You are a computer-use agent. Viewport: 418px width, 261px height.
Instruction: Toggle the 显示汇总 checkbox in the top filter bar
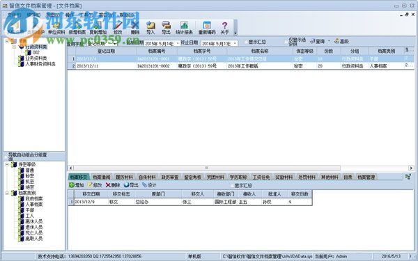tap(246, 42)
